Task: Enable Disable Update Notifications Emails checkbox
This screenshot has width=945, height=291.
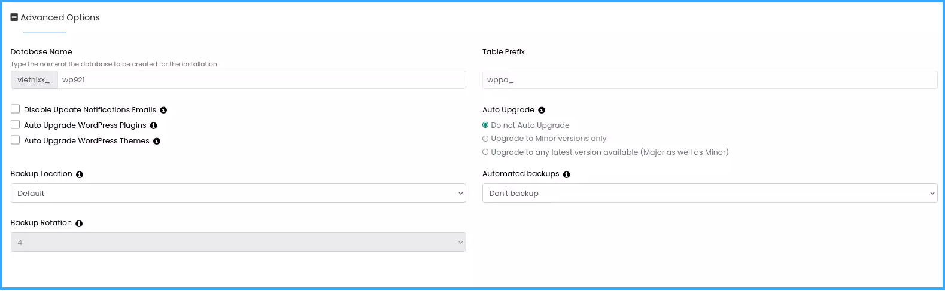Action: pyautogui.click(x=16, y=109)
